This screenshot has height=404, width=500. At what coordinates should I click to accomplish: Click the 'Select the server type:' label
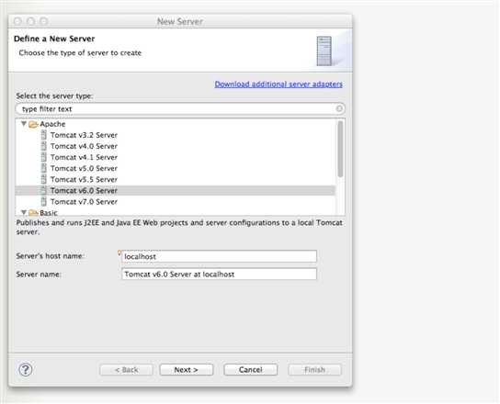(54, 95)
